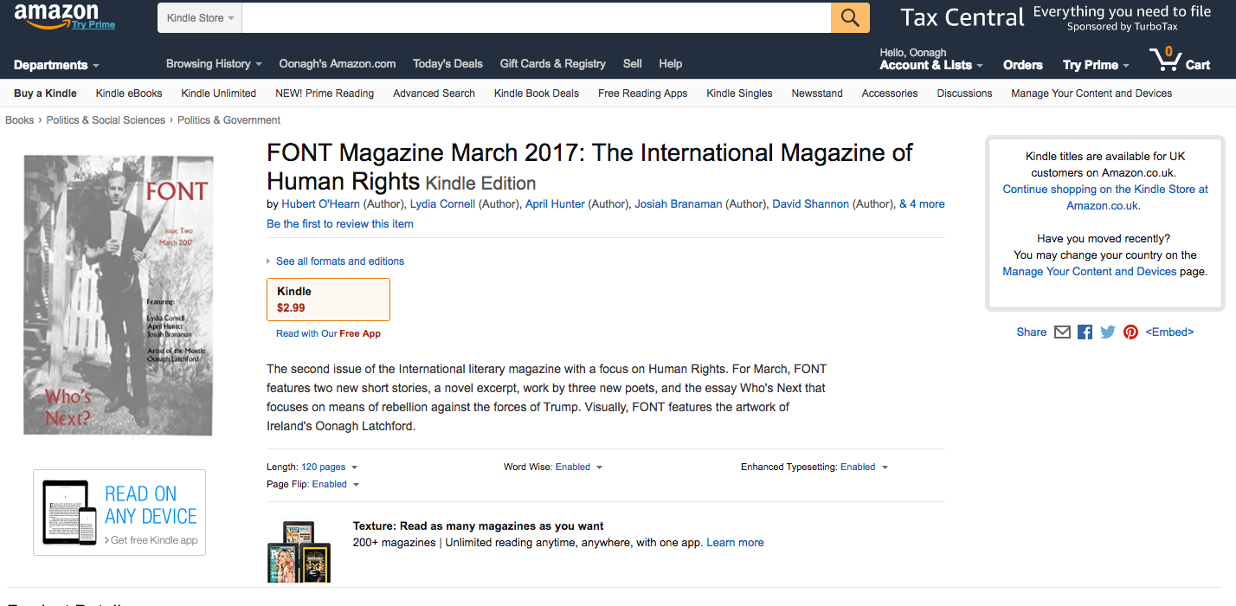Share on Facebook icon
This screenshot has width=1236, height=606.
(x=1085, y=332)
